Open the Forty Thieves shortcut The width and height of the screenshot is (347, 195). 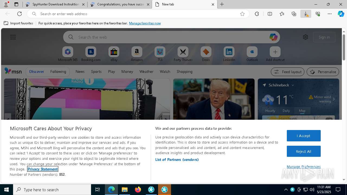[183, 54]
